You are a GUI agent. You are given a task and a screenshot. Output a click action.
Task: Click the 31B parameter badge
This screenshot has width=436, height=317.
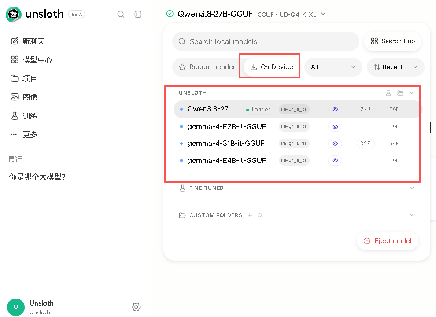(366, 144)
